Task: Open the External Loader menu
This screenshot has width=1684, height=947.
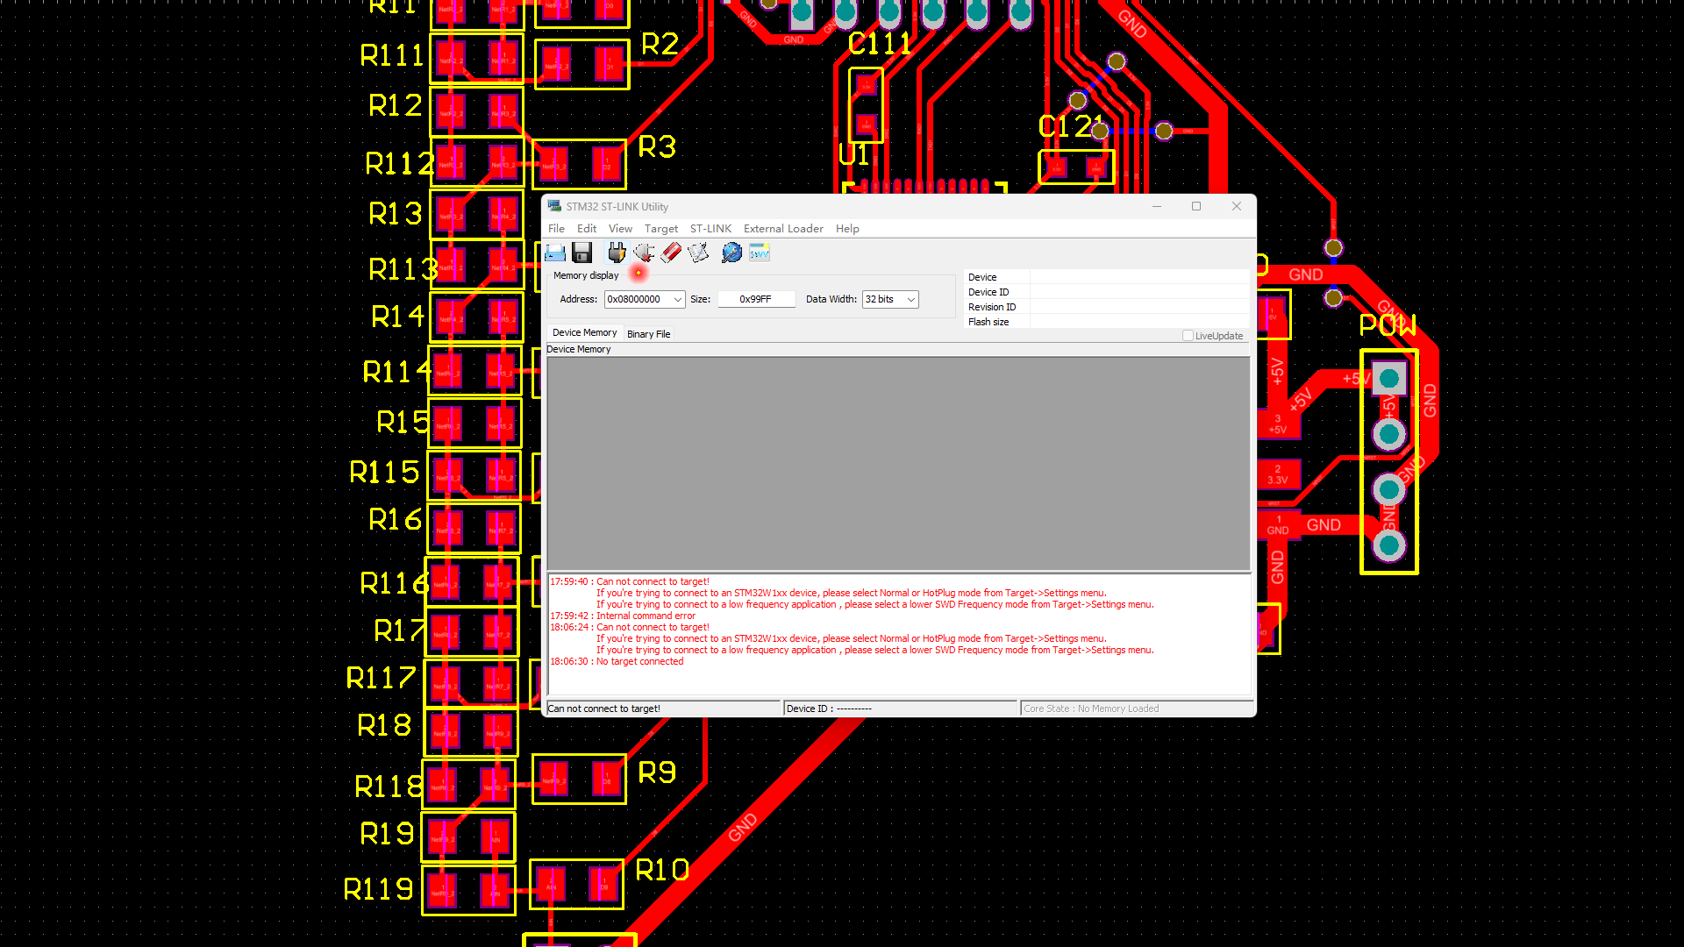Action: point(783,229)
